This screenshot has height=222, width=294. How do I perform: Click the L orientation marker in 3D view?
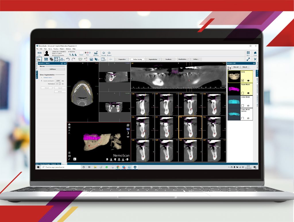[x=75, y=159]
